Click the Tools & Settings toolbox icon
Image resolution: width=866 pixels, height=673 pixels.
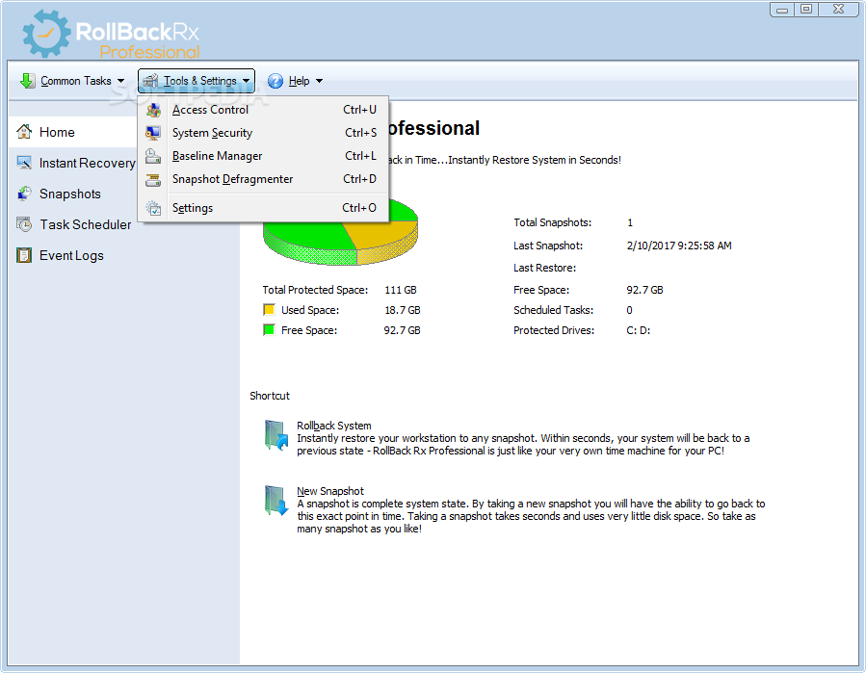(x=150, y=81)
